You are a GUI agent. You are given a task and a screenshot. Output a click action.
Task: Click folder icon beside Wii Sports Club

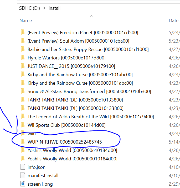(x=23, y=125)
